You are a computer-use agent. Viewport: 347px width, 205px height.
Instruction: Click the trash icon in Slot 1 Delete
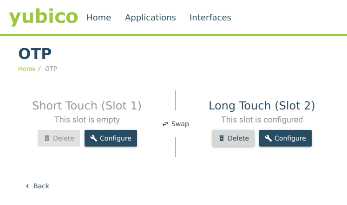coord(47,138)
